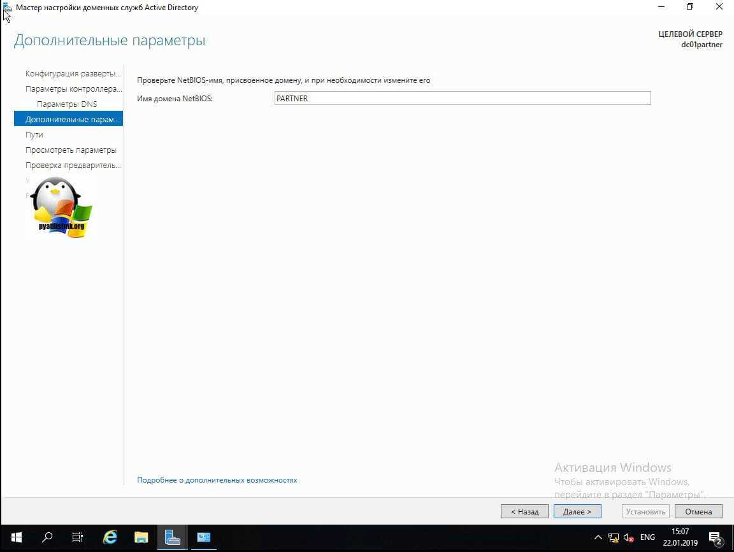Restore down the wizard window
Viewport: 734px width, 552px height.
tap(690, 7)
